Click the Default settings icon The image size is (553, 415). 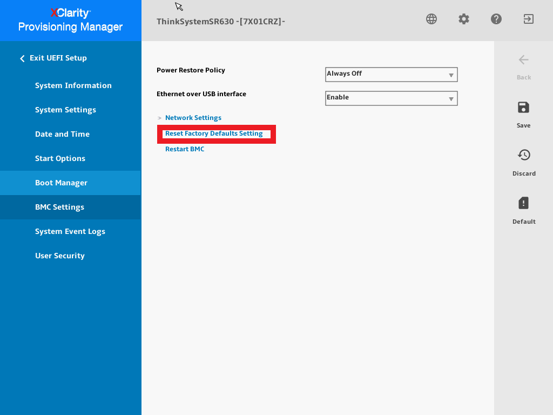coord(523,203)
